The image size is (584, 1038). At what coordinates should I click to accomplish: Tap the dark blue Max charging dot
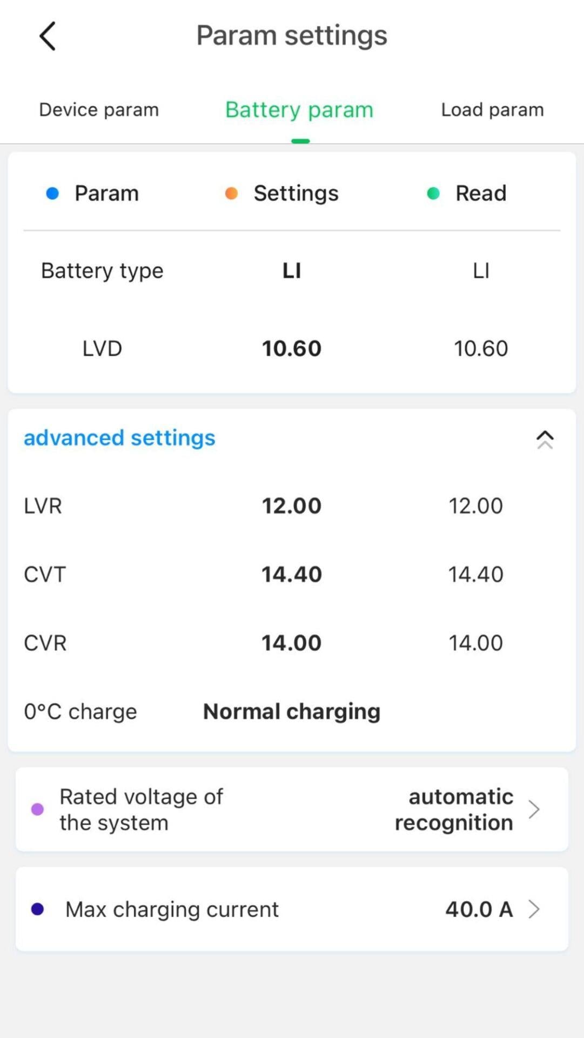(x=37, y=909)
